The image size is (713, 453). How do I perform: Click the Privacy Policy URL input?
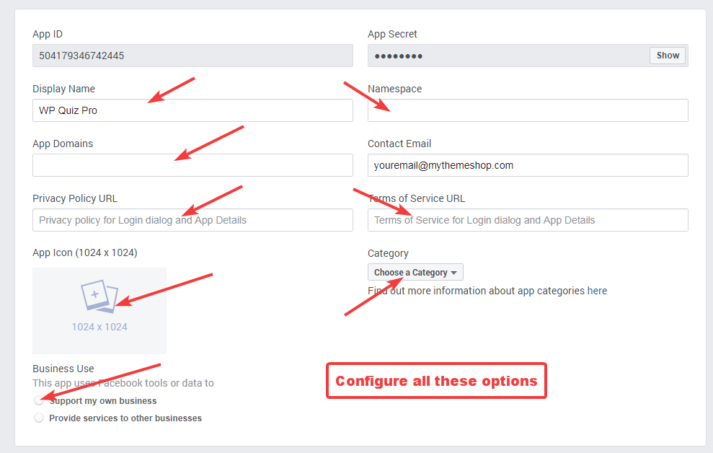click(x=192, y=220)
